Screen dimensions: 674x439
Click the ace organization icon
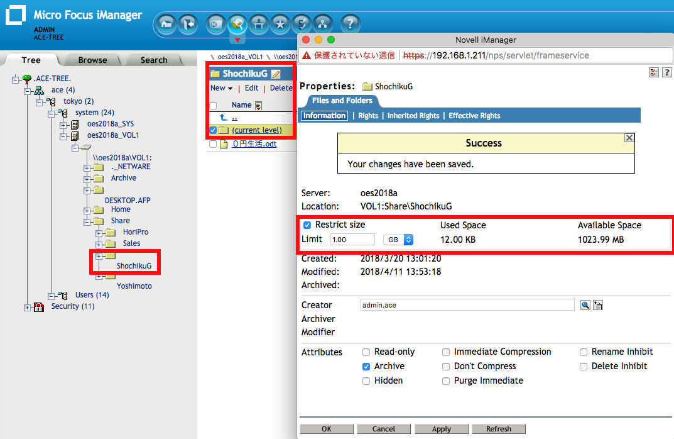[39, 91]
